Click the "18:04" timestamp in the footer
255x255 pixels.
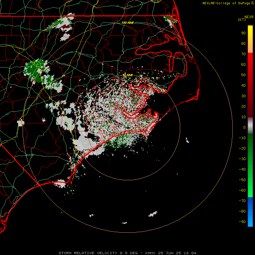click(x=190, y=253)
